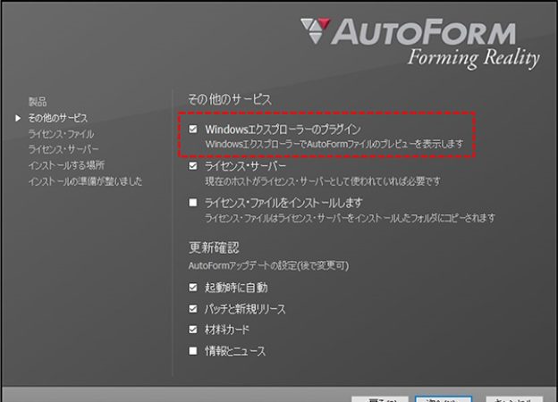Toggle the 材料カード checkbox
The width and height of the screenshot is (558, 402).
click(193, 330)
